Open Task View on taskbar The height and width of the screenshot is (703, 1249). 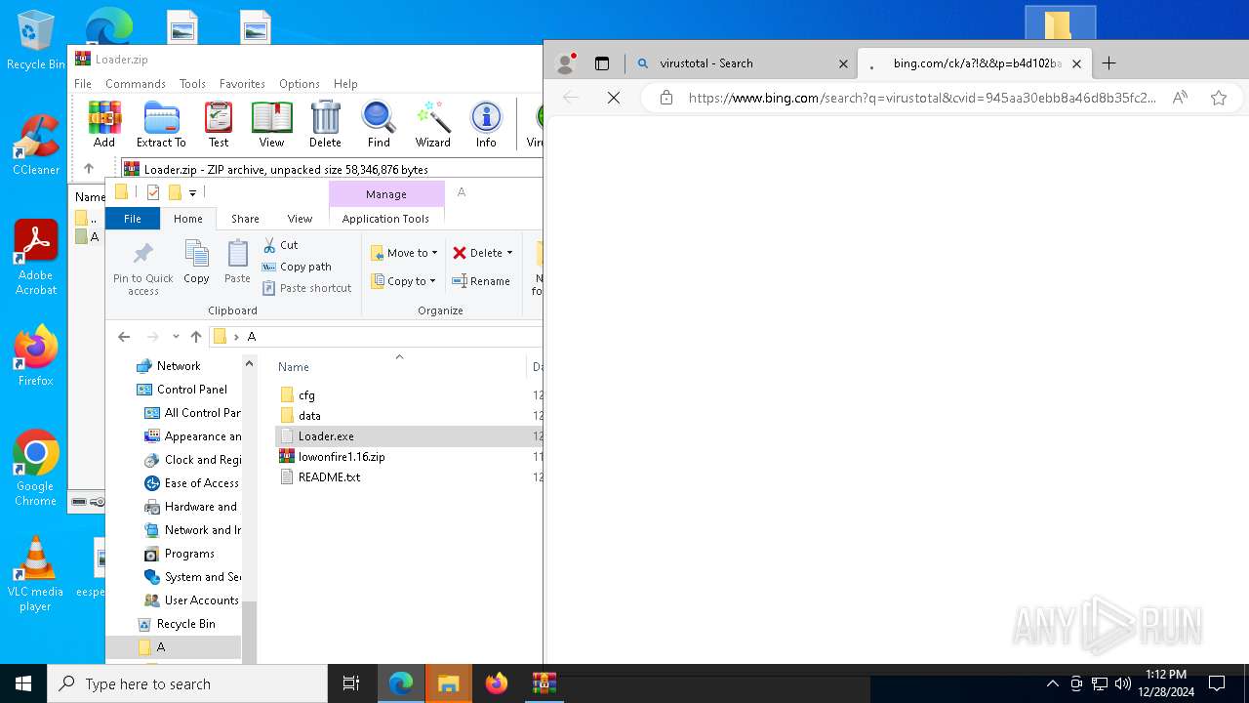tap(351, 683)
